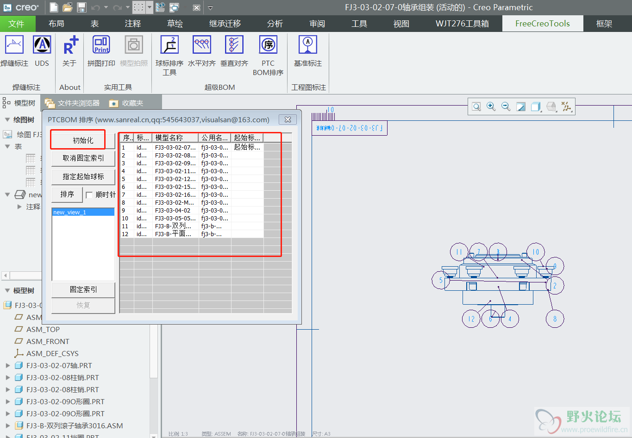This screenshot has width=632, height=438.
Task: Switch to the 框架 frame tab
Action: 604,24
